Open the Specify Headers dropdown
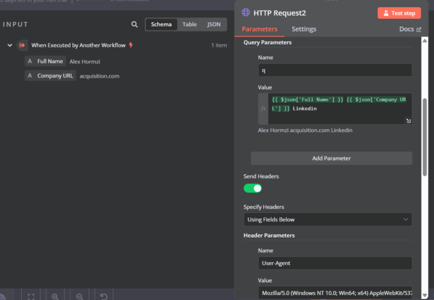 pyautogui.click(x=327, y=219)
